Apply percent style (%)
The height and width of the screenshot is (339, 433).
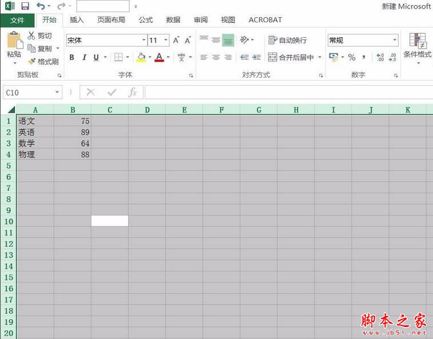point(352,57)
